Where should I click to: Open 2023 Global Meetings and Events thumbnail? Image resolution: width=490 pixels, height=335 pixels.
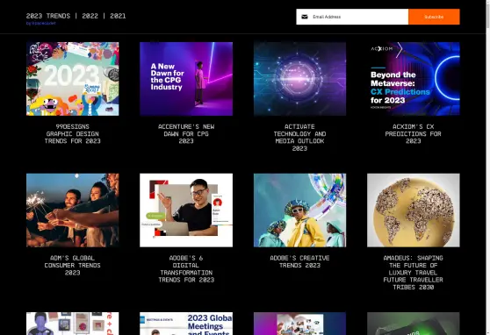[x=186, y=324]
